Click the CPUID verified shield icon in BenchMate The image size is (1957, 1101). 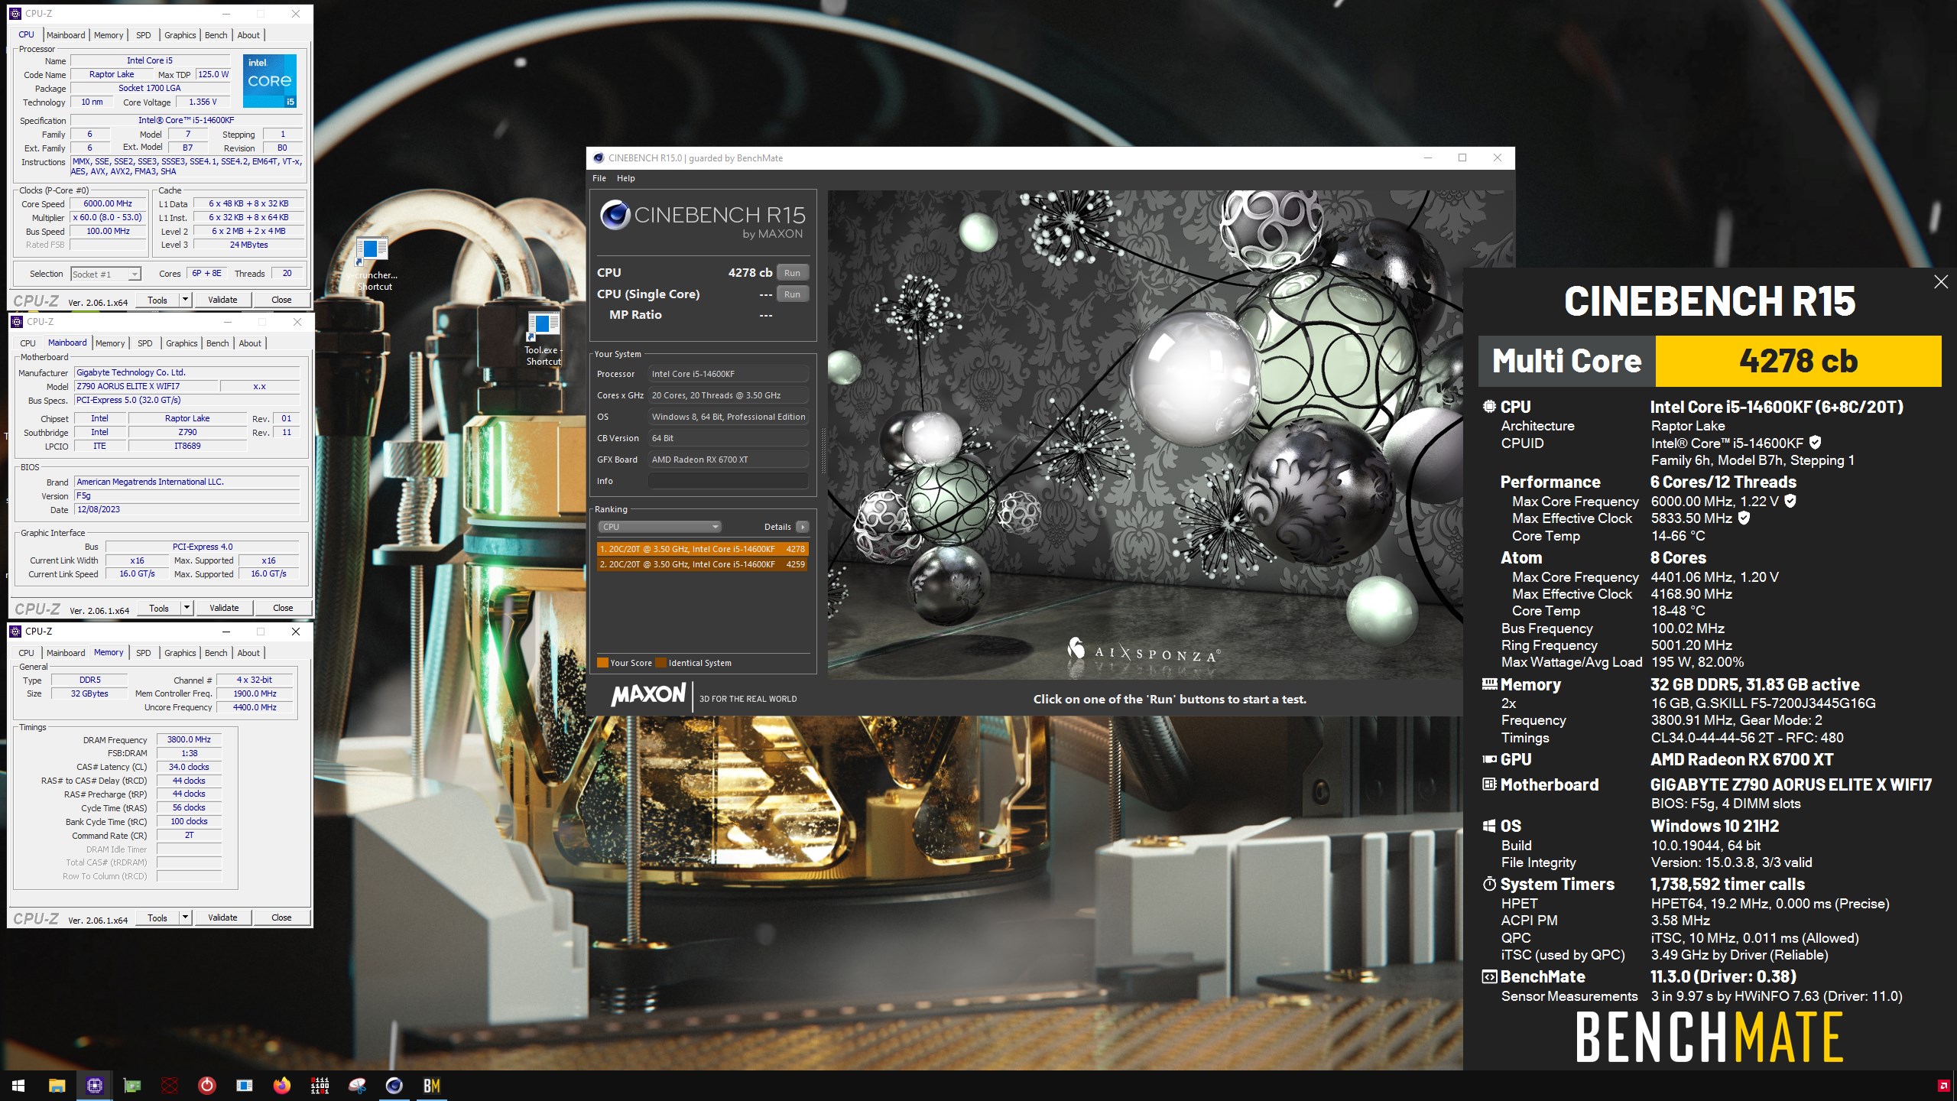pos(1816,443)
